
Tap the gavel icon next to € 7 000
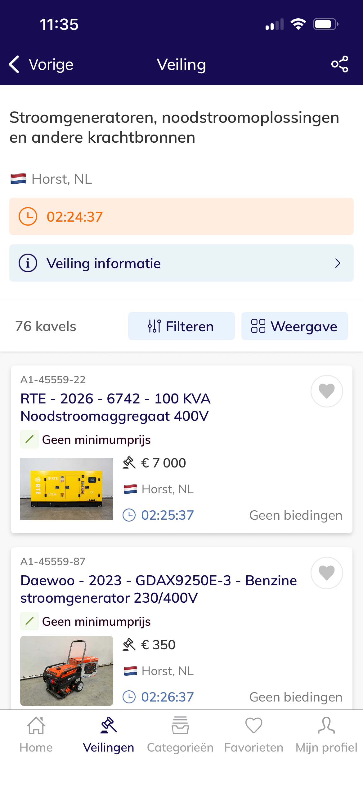pyautogui.click(x=129, y=463)
